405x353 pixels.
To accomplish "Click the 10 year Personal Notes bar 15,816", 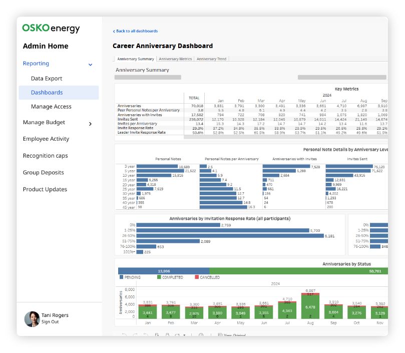I will pos(154,175).
